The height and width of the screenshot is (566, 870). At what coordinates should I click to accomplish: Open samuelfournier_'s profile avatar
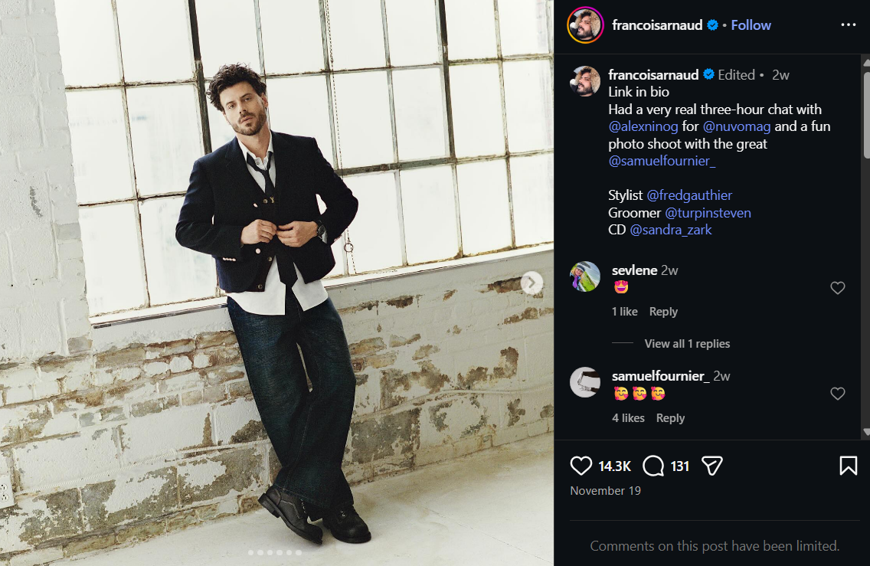pos(585,382)
